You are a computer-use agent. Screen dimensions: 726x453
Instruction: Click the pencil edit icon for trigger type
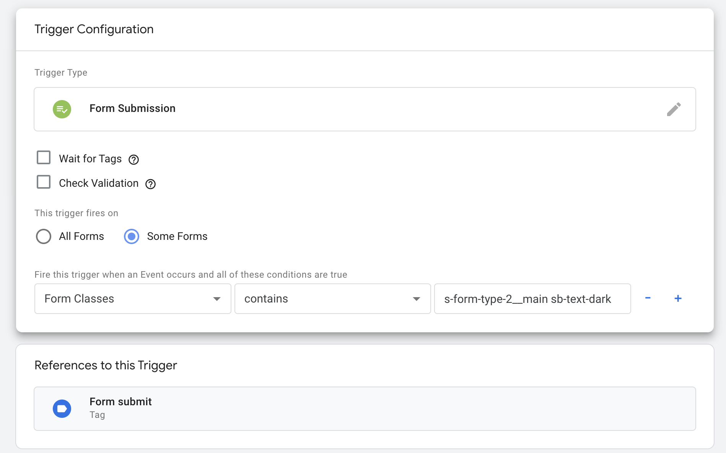click(x=674, y=109)
